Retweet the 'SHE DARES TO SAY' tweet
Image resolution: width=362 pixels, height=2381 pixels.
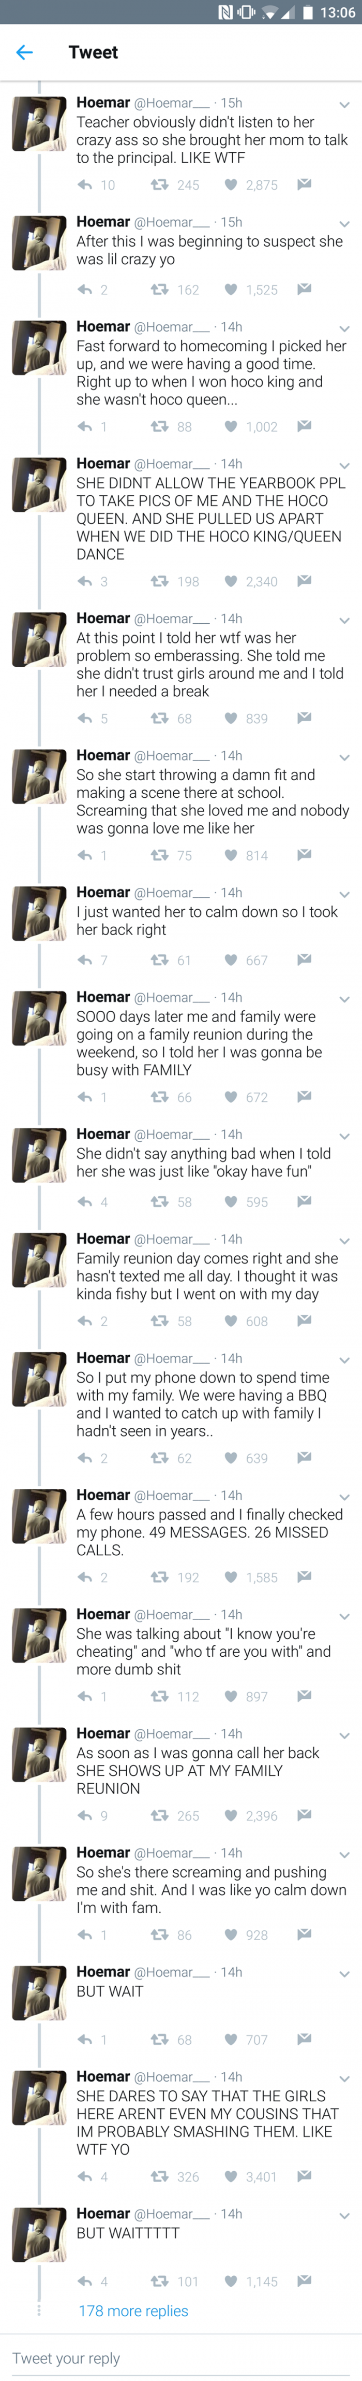tap(159, 2176)
